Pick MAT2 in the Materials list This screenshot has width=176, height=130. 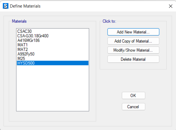[x=52, y=49]
